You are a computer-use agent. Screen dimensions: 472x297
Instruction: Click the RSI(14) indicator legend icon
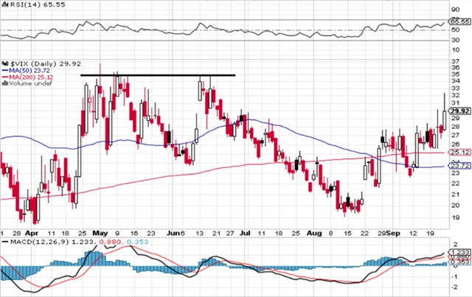(x=4, y=4)
